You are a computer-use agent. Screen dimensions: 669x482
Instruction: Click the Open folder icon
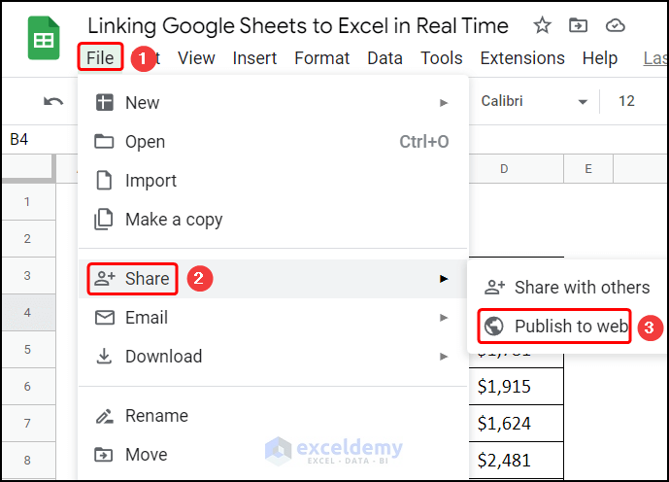pyautogui.click(x=104, y=141)
